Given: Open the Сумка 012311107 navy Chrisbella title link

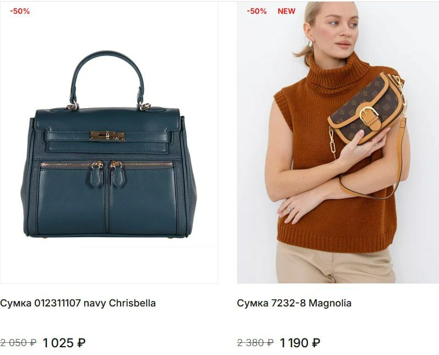Looking at the screenshot, I should tap(78, 303).
